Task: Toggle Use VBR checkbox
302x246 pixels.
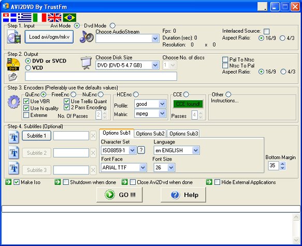Action: coord(26,102)
